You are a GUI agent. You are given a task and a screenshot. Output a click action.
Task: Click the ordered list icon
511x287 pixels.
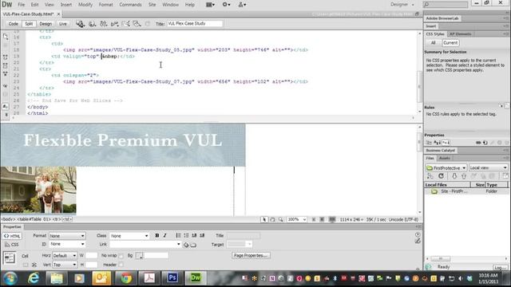186,235
